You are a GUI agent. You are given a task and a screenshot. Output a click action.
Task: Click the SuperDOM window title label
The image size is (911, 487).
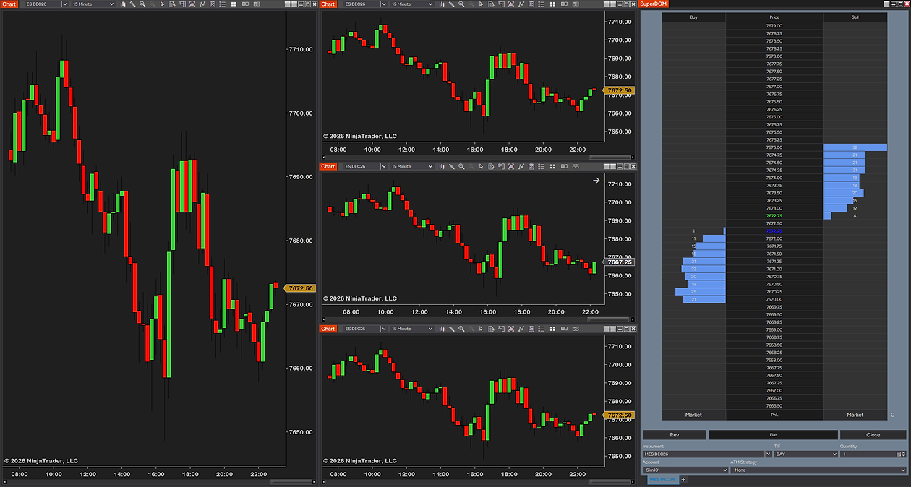click(x=654, y=4)
